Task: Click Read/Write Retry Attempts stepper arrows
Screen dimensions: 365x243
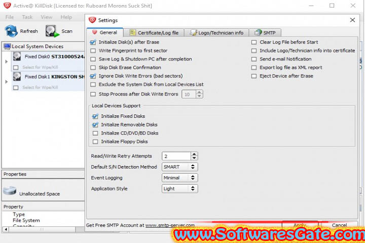Action: point(194,156)
